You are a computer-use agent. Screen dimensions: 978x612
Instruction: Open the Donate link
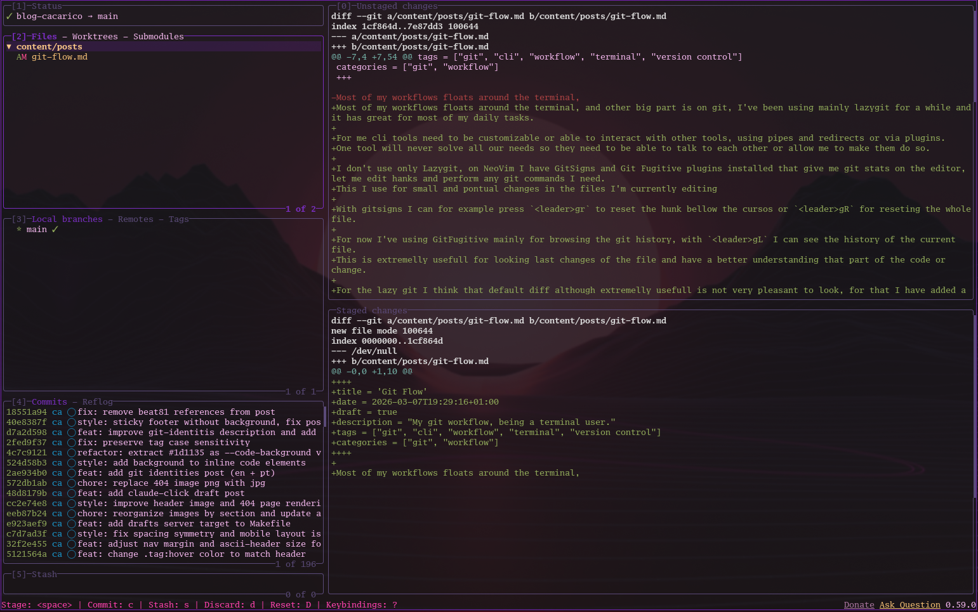(859, 605)
